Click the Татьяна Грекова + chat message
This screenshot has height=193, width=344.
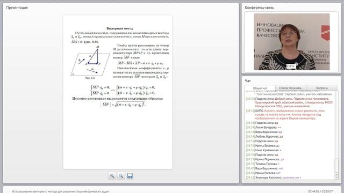click(x=263, y=164)
